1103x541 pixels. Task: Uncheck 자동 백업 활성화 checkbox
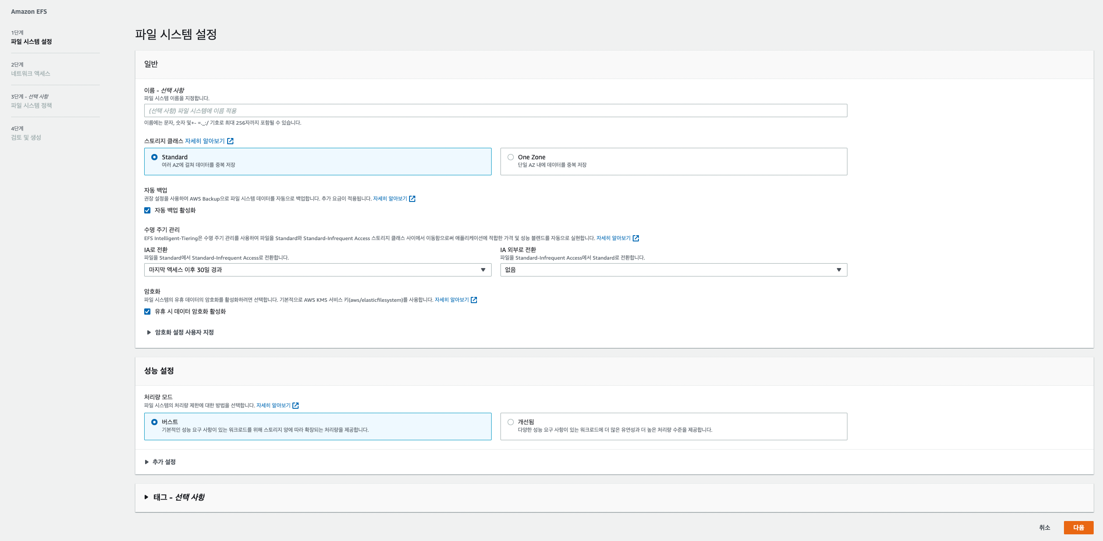(147, 210)
